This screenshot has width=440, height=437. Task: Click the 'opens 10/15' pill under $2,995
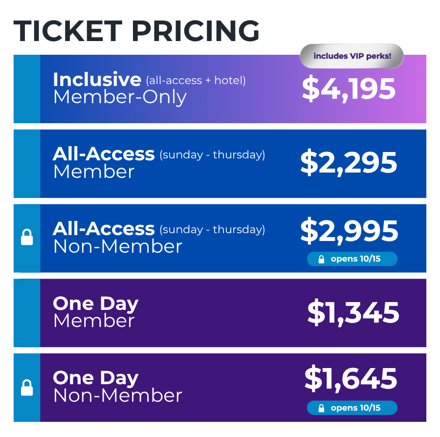pyautogui.click(x=352, y=259)
